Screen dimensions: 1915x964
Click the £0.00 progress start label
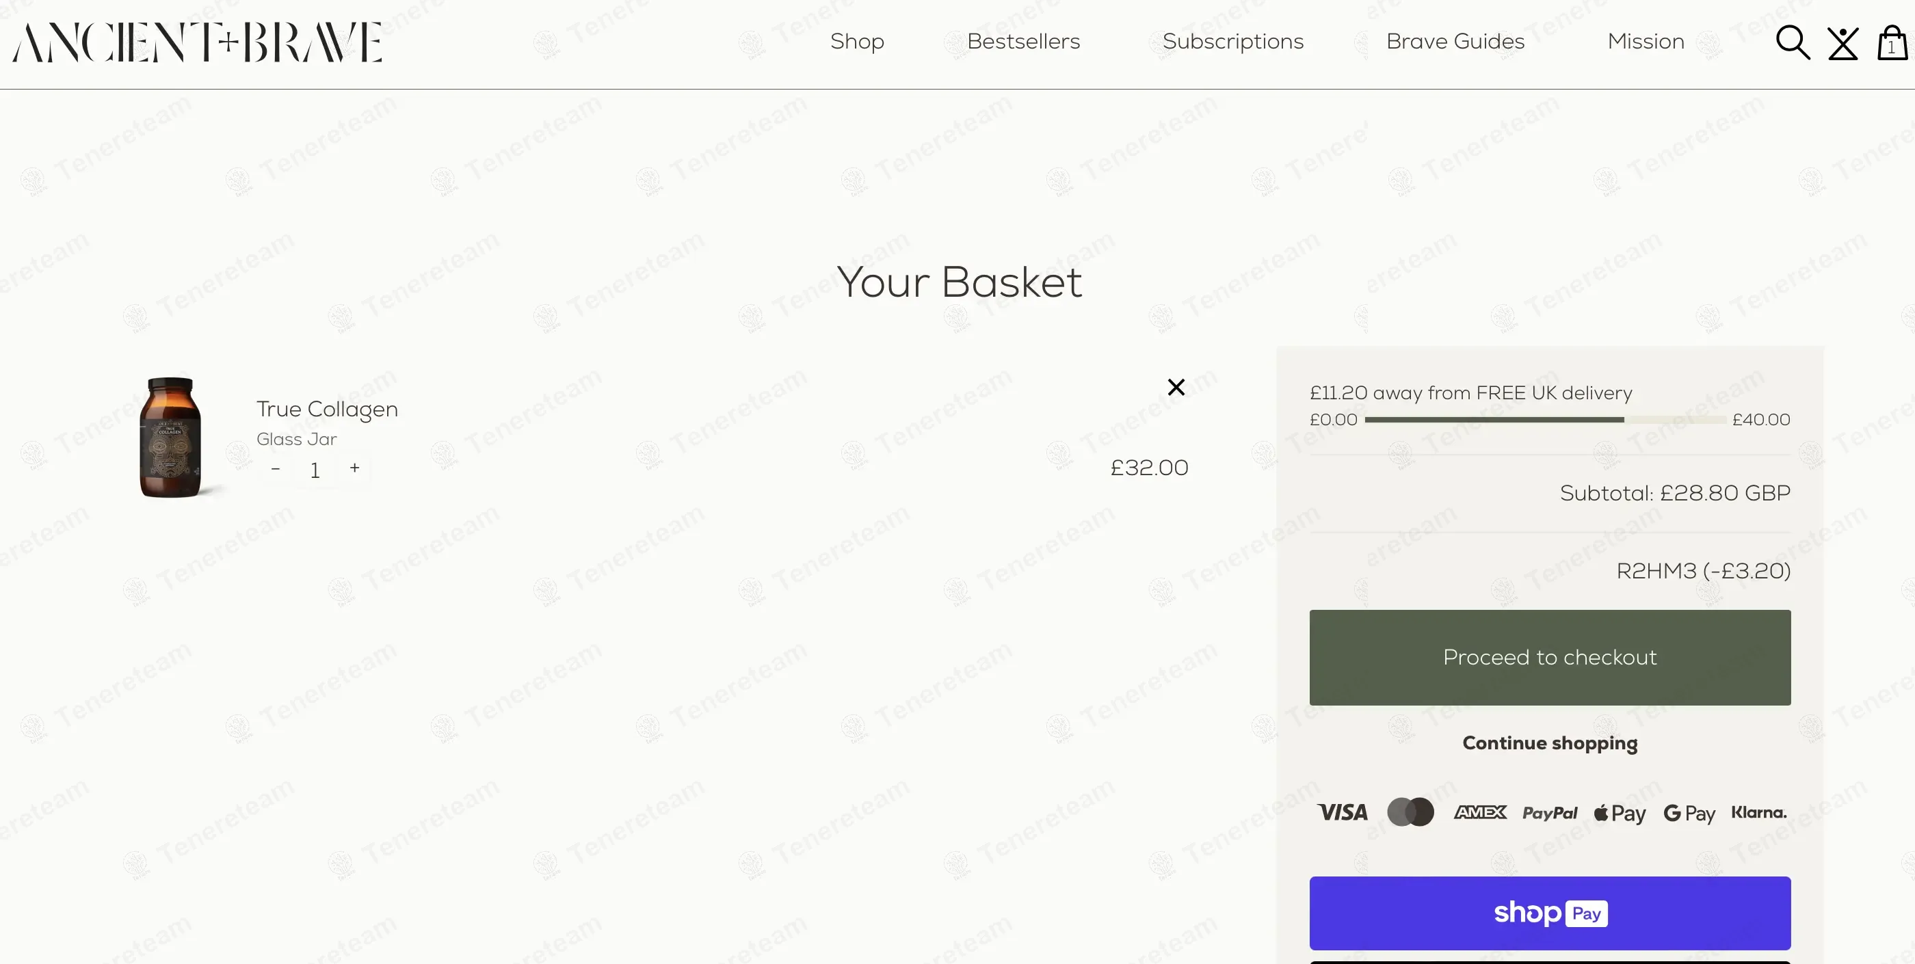click(x=1333, y=419)
